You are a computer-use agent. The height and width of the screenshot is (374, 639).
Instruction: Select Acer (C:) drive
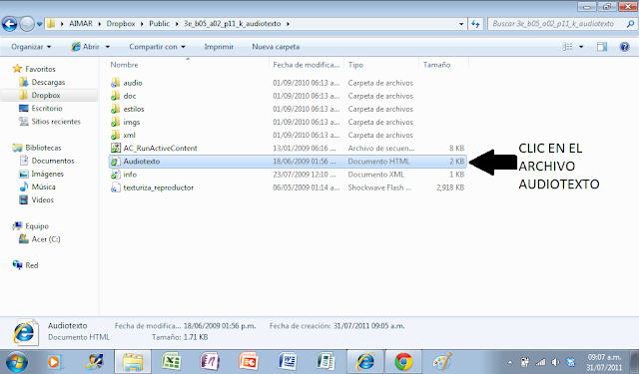point(46,239)
